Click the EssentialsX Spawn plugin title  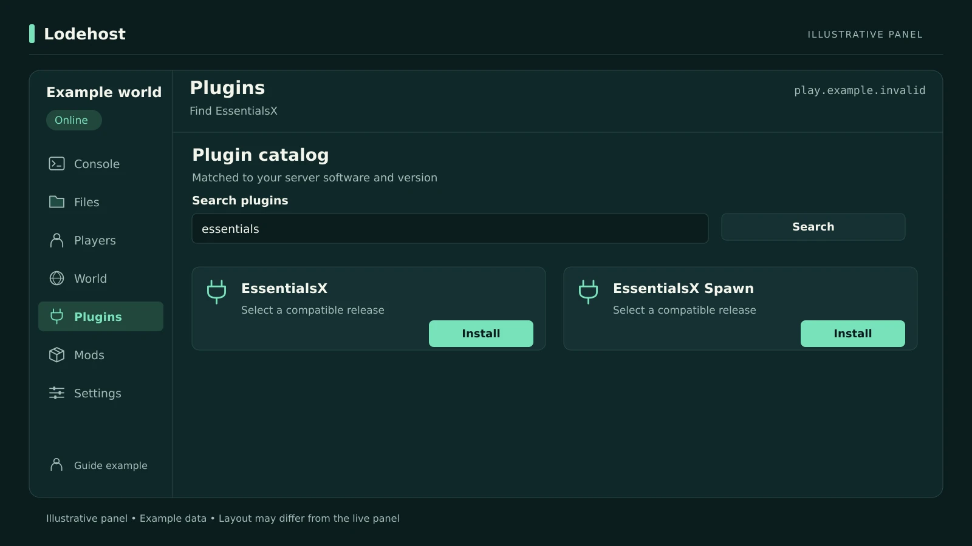[x=683, y=288]
